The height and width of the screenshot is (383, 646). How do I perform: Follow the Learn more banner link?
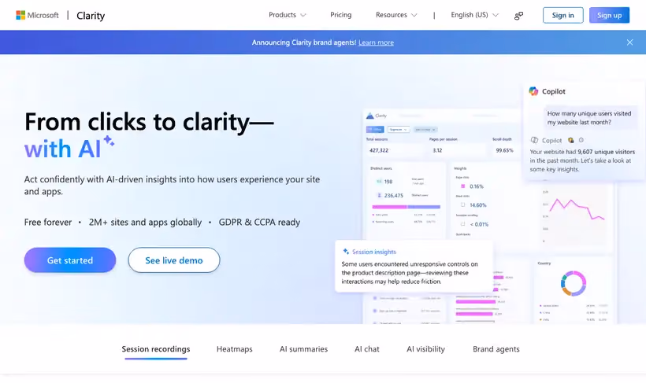376,42
